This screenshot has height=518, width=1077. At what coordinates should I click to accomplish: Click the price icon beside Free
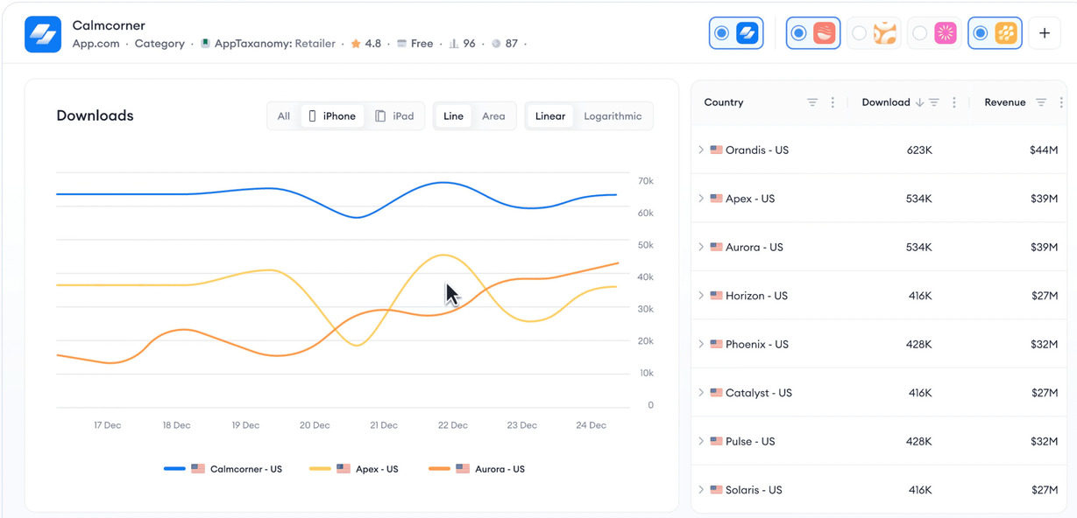coord(401,44)
